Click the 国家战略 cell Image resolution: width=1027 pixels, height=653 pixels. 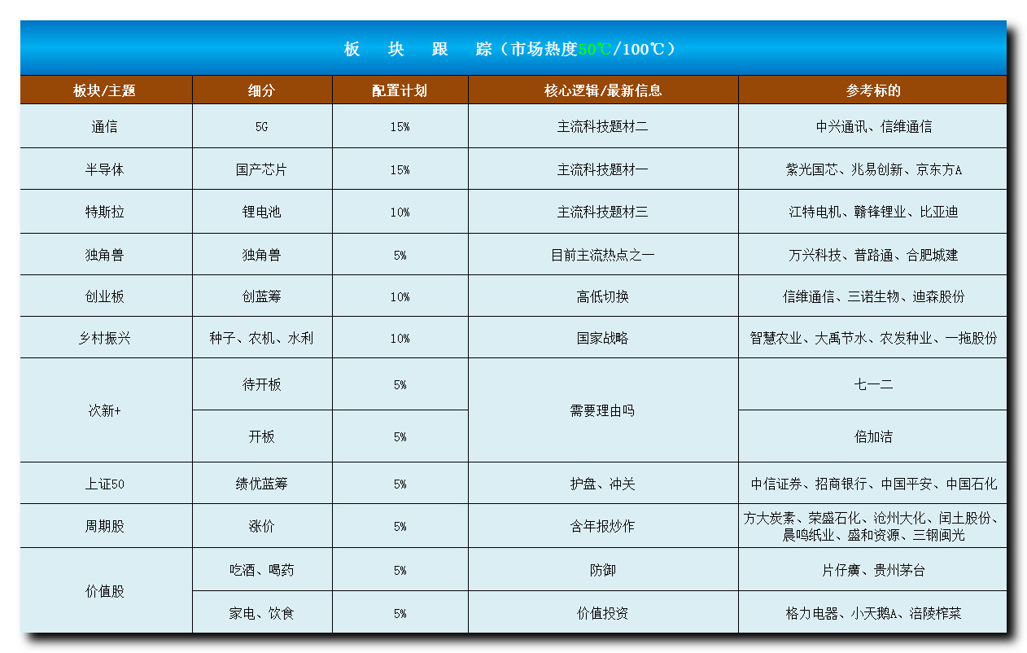603,338
